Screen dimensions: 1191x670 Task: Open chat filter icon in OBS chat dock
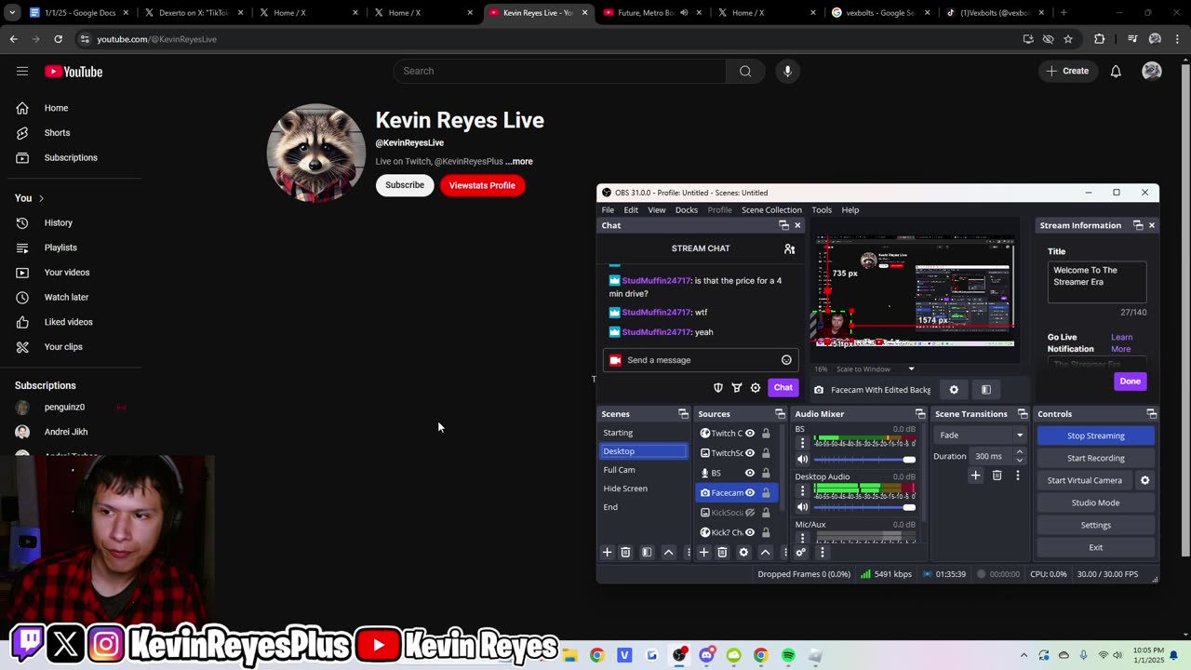(736, 388)
